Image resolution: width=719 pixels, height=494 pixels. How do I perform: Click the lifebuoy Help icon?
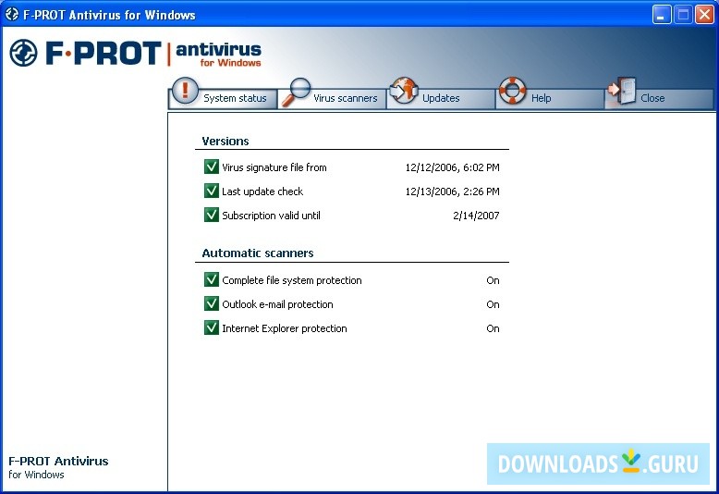point(512,90)
